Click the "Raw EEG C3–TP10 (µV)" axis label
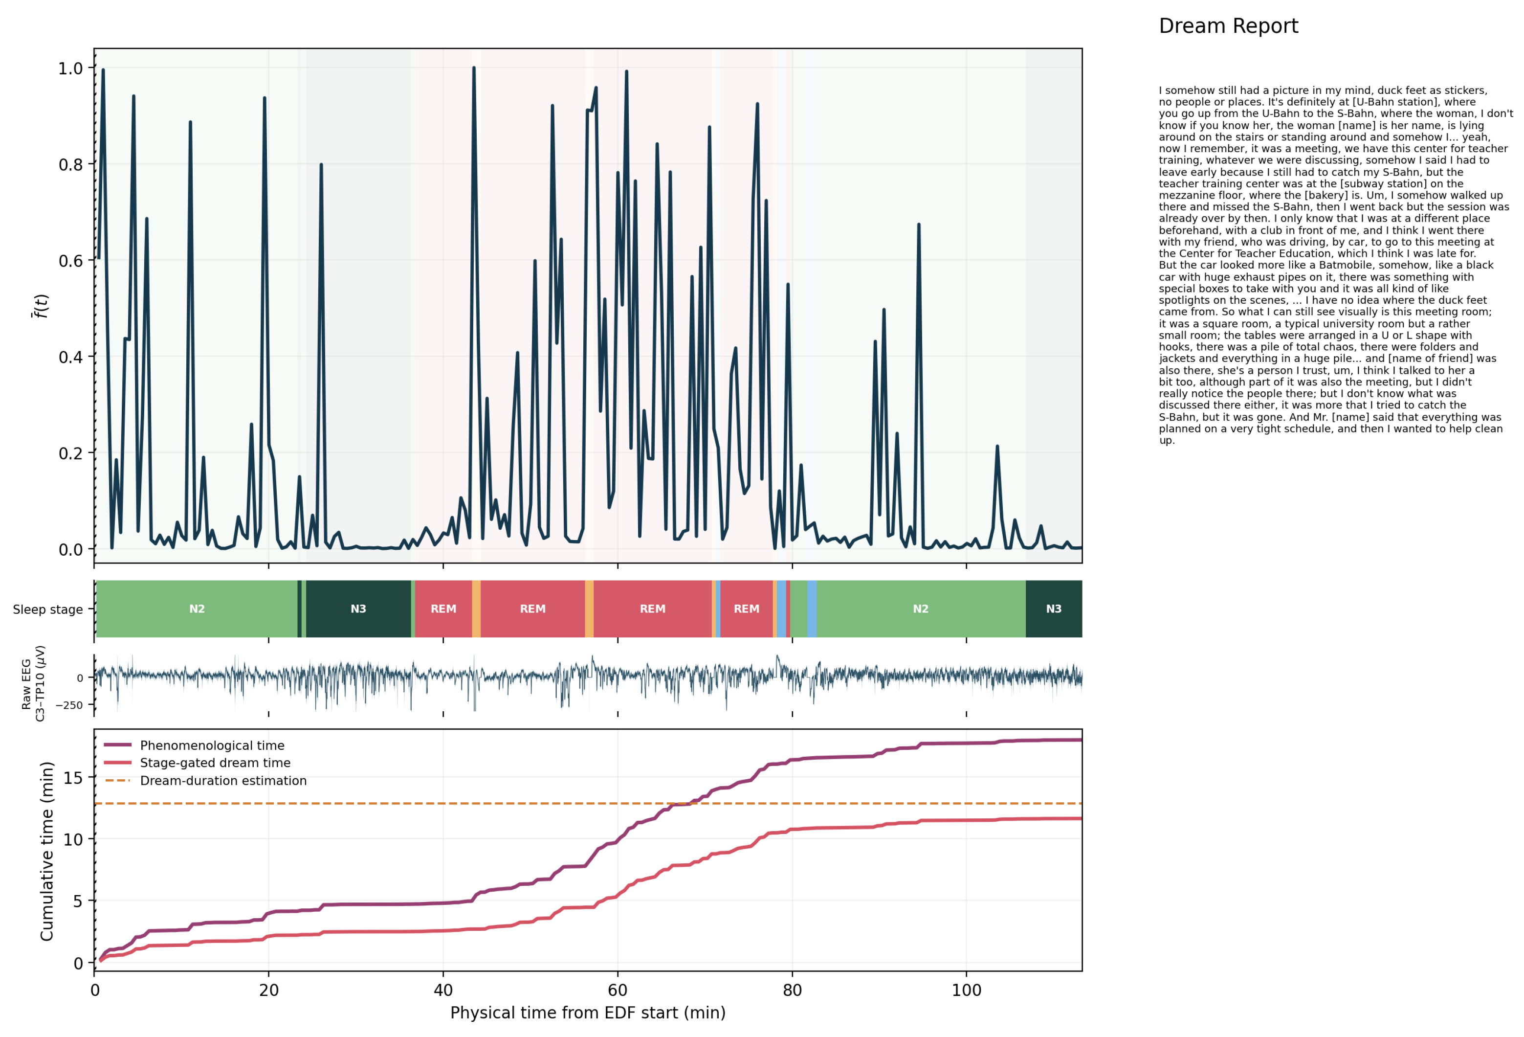 click(33, 683)
